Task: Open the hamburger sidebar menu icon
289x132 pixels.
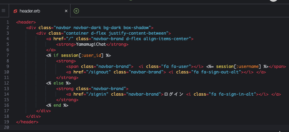Action: pyautogui.click(x=3, y=10)
